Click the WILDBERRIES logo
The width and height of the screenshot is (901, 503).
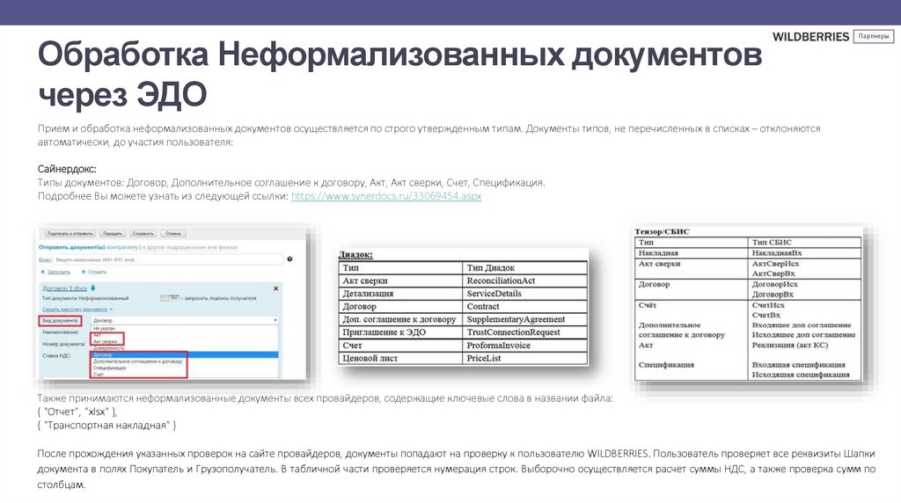[x=810, y=37]
